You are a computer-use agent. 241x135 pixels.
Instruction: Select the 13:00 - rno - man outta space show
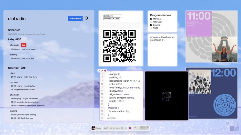(23, 49)
